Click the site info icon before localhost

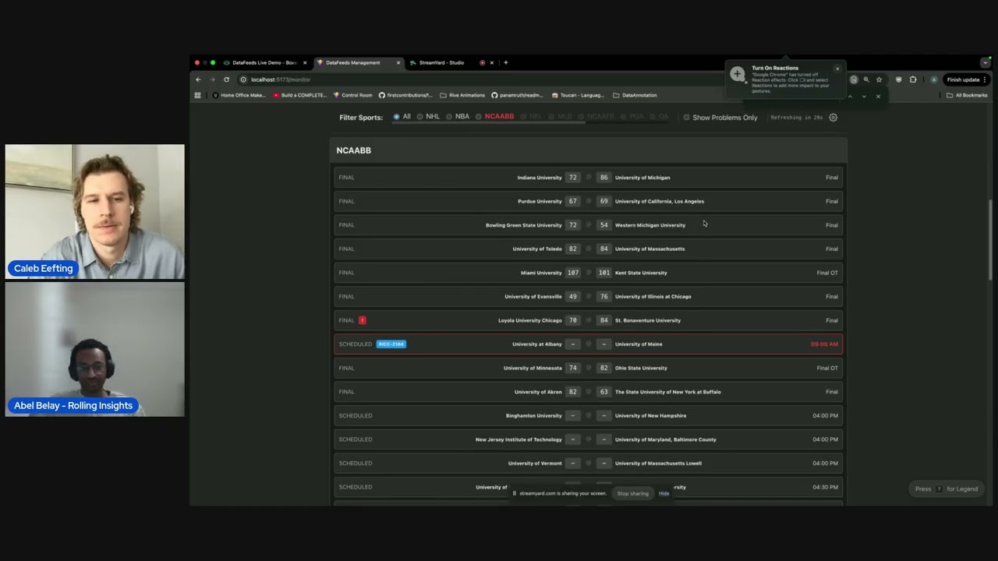point(243,79)
